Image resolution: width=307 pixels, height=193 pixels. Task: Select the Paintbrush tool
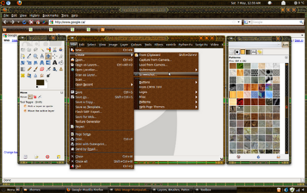[35, 69]
